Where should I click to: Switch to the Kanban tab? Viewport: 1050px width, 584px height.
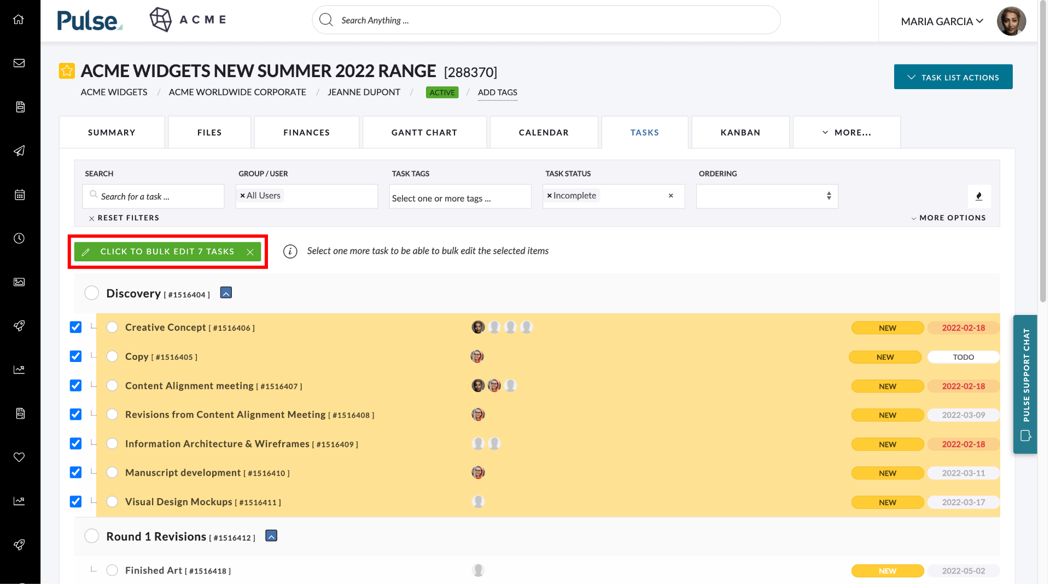740,132
